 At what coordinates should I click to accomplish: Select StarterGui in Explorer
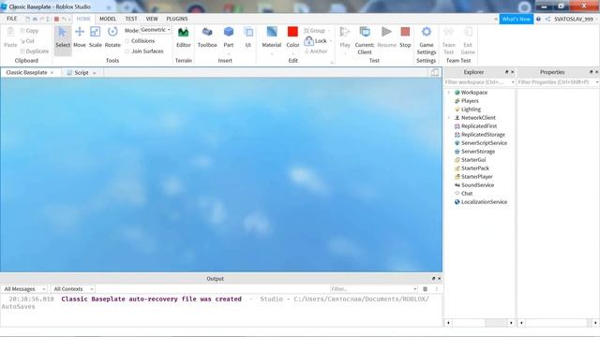pyautogui.click(x=473, y=160)
